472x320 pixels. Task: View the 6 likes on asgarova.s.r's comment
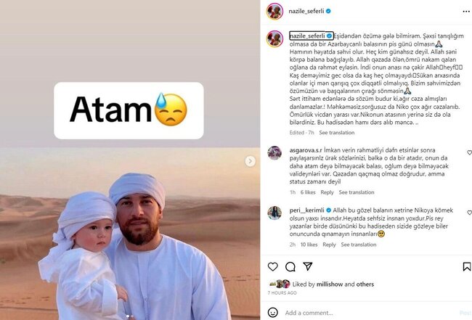coord(308,192)
